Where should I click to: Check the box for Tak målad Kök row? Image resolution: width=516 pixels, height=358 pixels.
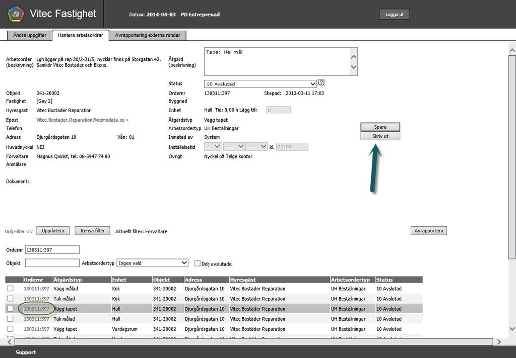[x=11, y=299]
